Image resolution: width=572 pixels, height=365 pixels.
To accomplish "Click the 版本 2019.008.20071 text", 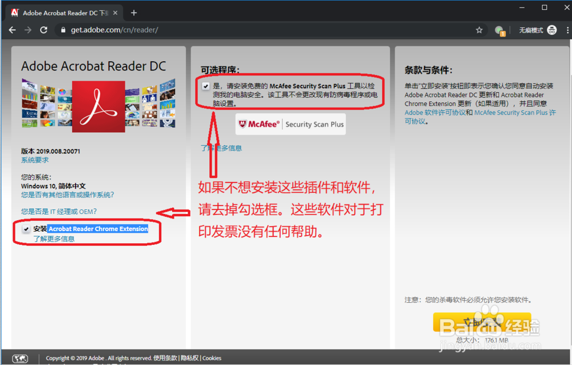I will [x=50, y=151].
